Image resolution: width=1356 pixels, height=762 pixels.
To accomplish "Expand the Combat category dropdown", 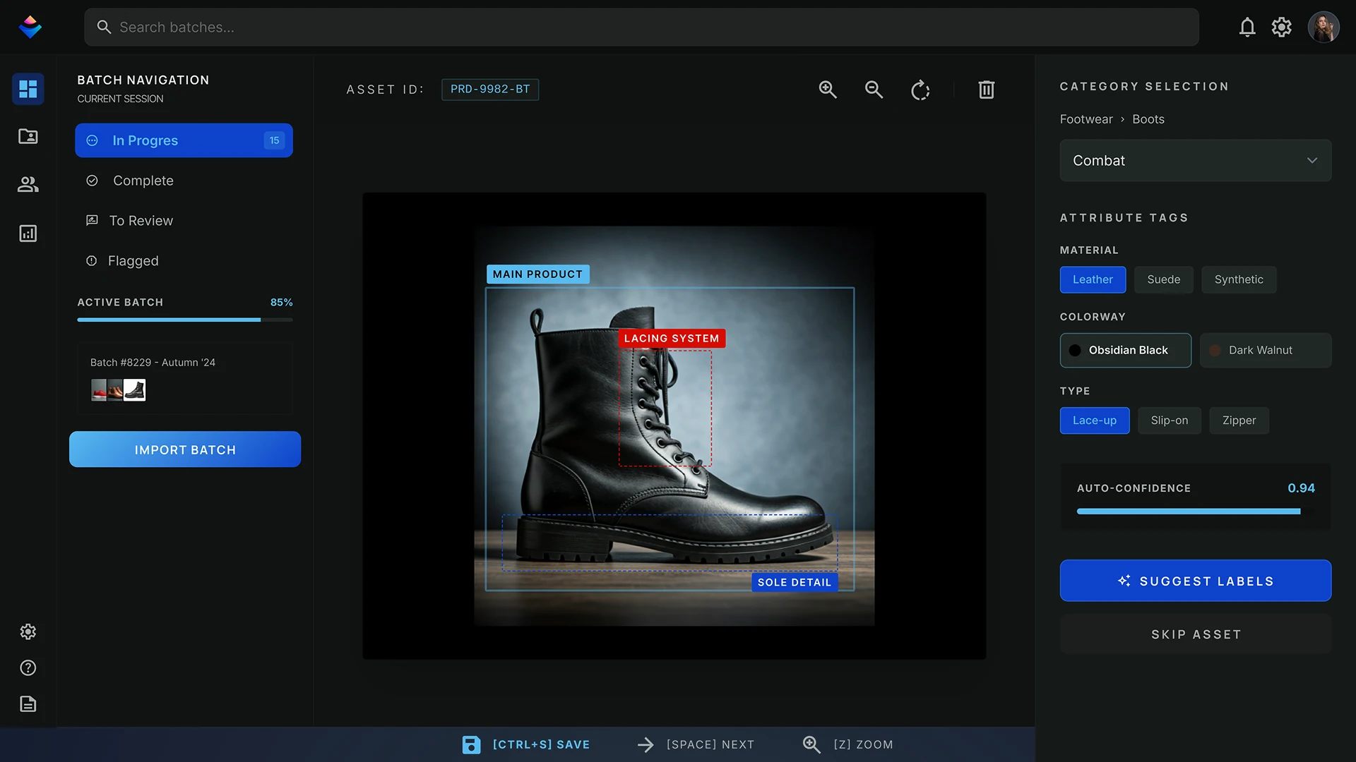I will [1195, 160].
